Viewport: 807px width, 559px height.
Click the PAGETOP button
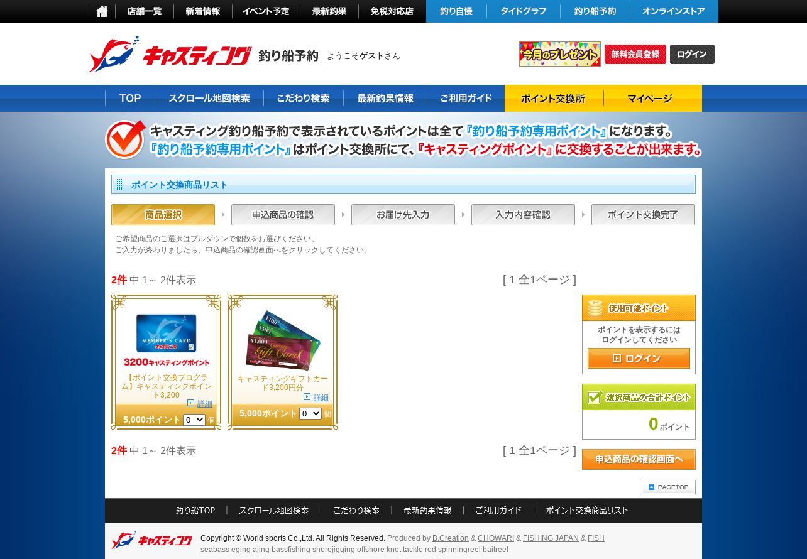point(668,487)
